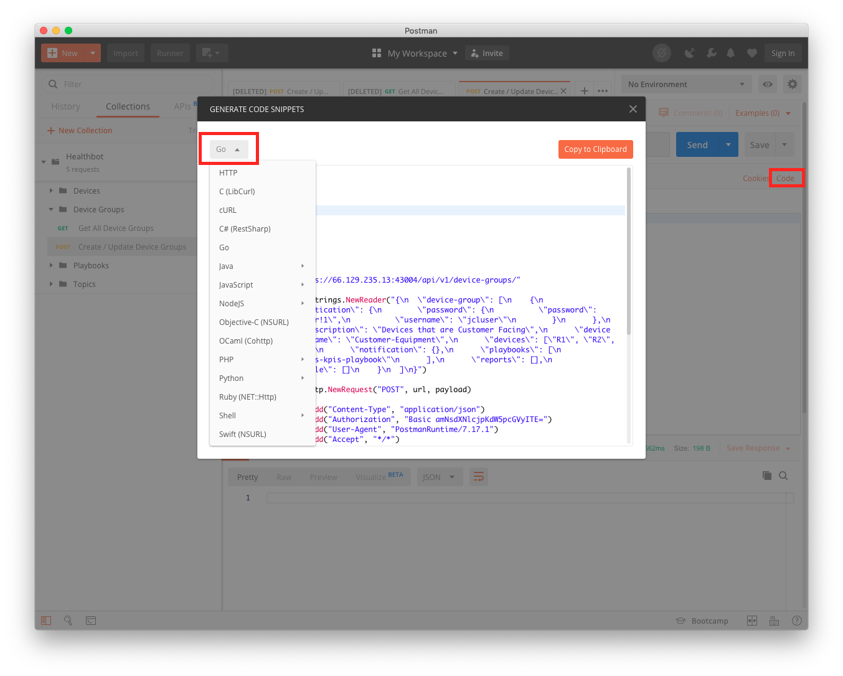The height and width of the screenshot is (676, 843).
Task: Select OCaml (Cohttp) option
Action: point(263,341)
